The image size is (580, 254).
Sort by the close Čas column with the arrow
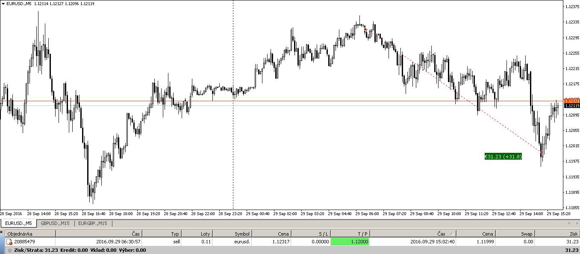click(x=412, y=234)
